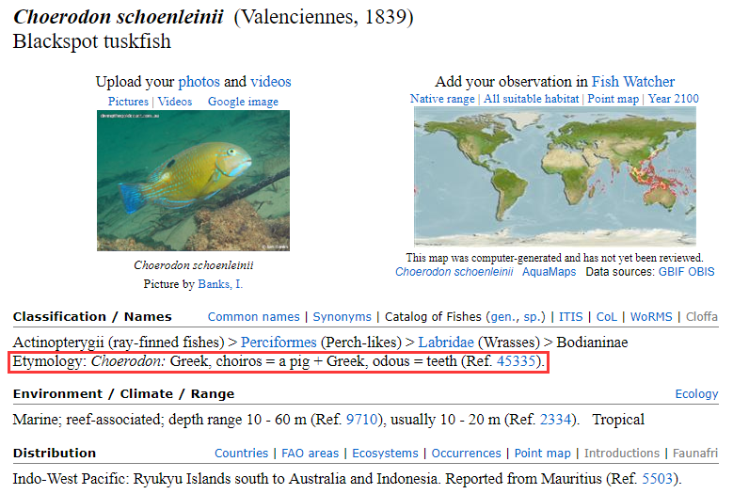Open depth range reference 9710
This screenshot has width=733, height=494.
pyautogui.click(x=361, y=420)
